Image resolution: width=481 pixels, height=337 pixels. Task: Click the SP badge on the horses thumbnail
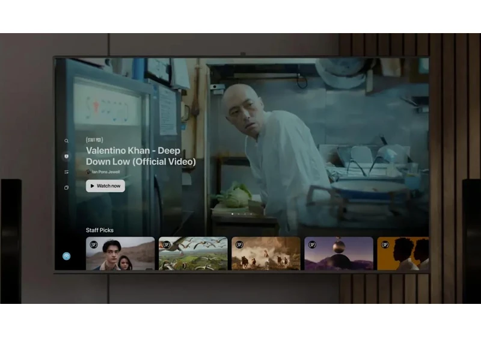(239, 244)
